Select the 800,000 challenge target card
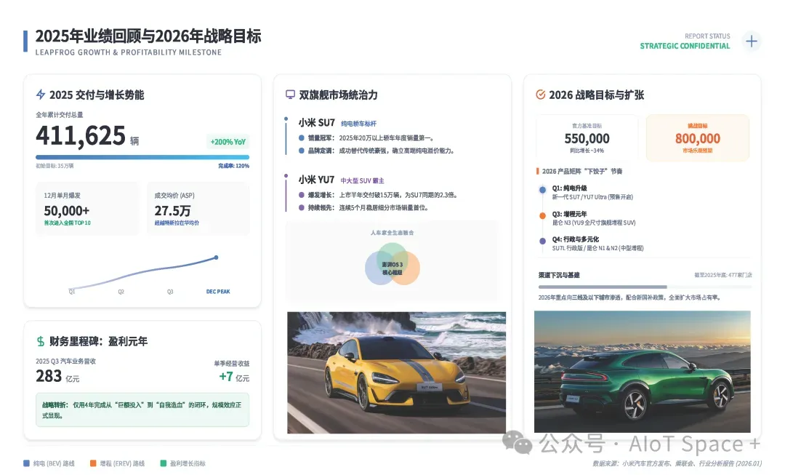 click(697, 137)
